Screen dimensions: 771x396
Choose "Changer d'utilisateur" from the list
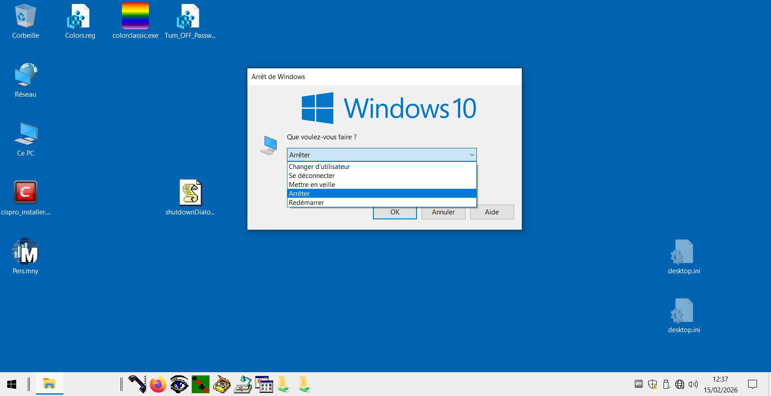tap(319, 167)
